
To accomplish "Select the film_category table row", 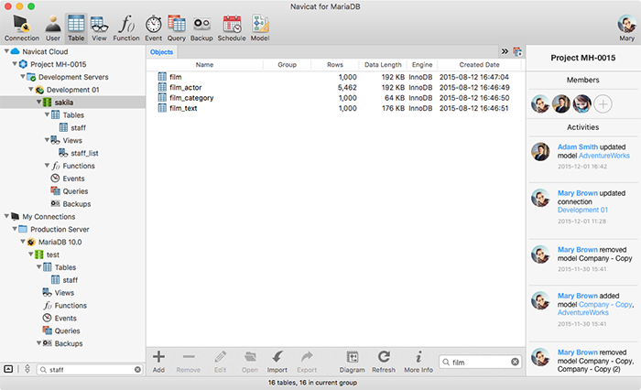I will point(335,98).
